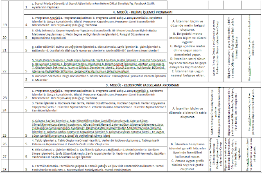Click the '6. Formül Sekmesi' topic cell

(99, 166)
